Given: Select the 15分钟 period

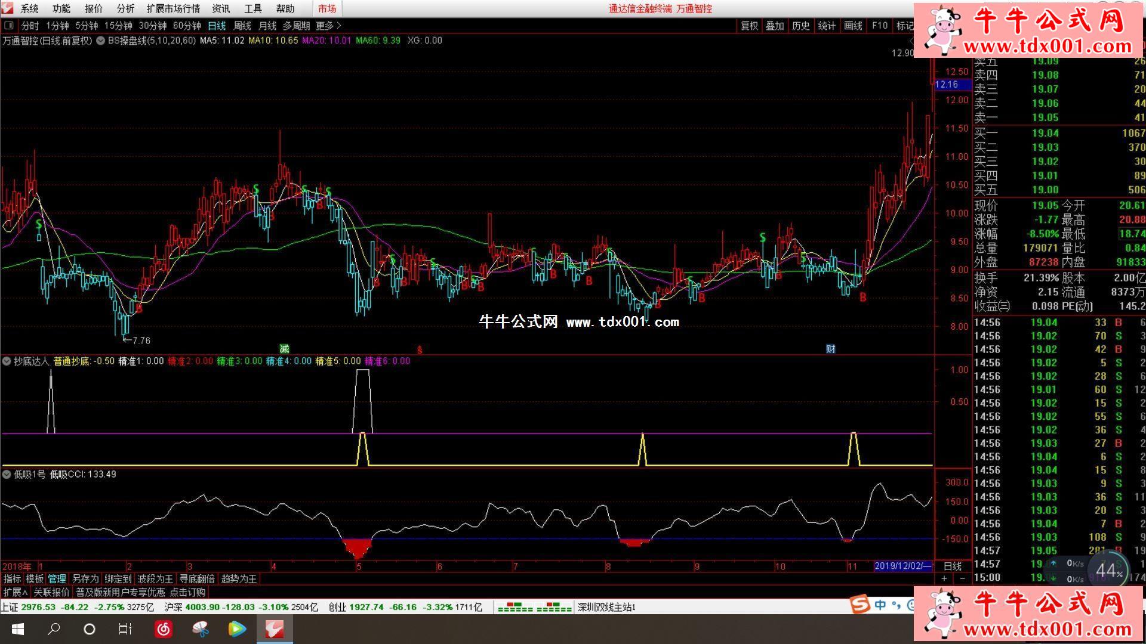Looking at the screenshot, I should 118,26.
